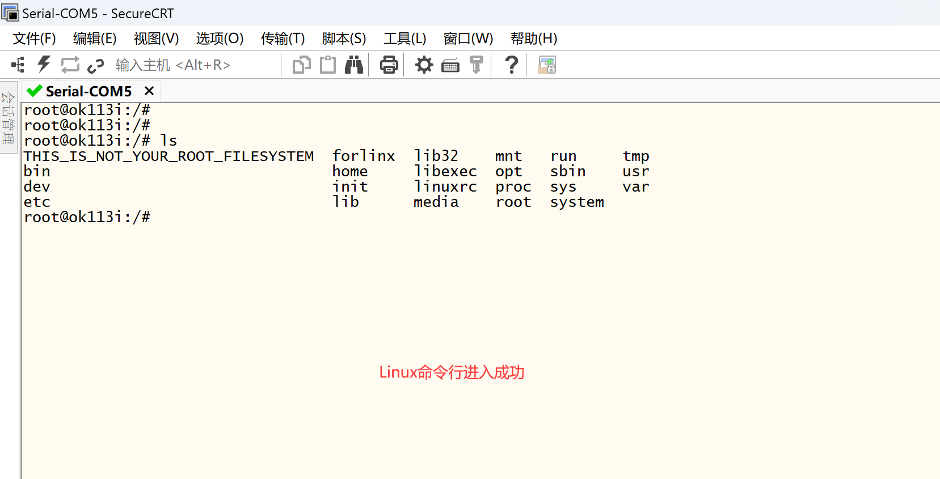Click the Reconnect arrows icon
Screen dimensions: 940x479
[70, 65]
